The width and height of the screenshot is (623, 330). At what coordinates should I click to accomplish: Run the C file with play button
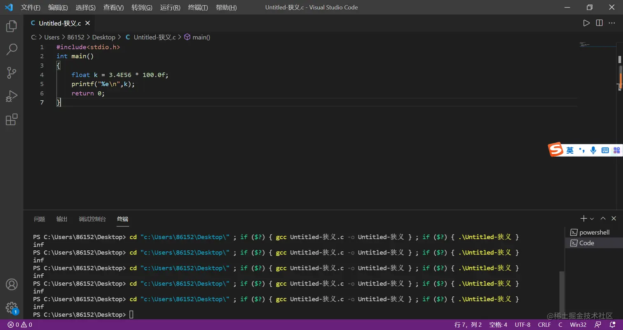click(586, 23)
